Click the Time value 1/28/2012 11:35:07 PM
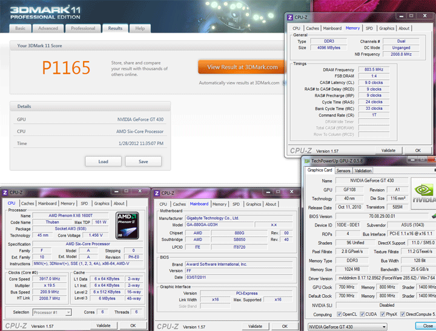The image size is (436, 331). click(x=141, y=143)
